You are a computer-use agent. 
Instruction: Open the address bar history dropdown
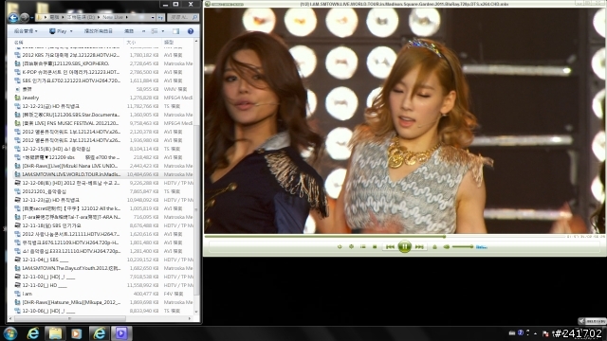153,17
